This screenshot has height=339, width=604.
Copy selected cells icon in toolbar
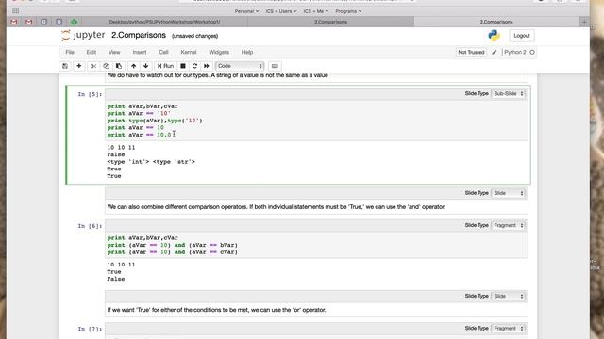(106, 66)
